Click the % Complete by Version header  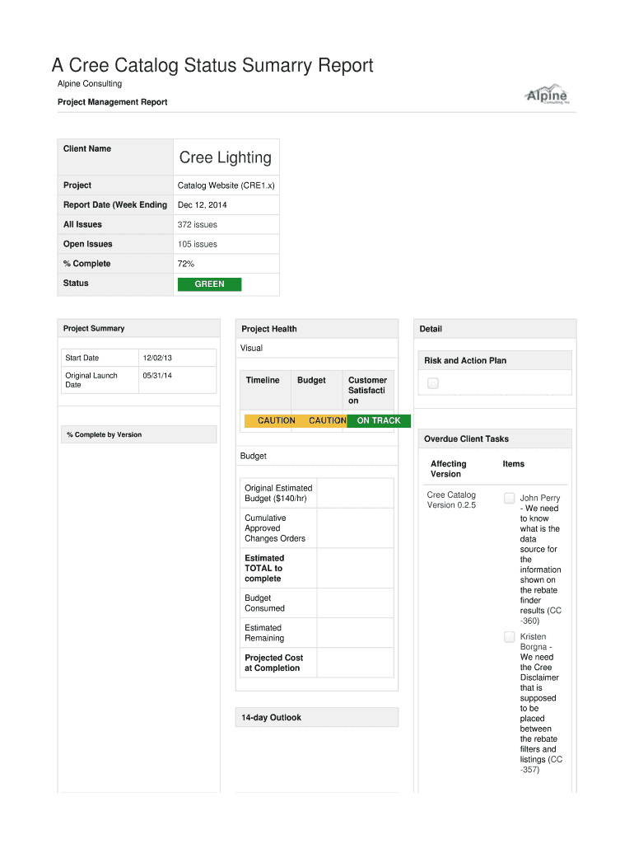pos(138,434)
